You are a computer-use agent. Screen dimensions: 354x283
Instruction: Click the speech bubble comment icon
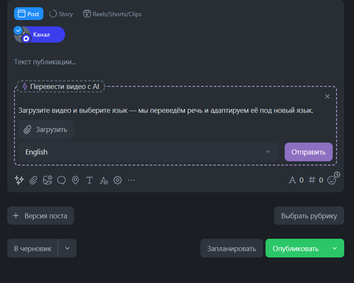61,180
